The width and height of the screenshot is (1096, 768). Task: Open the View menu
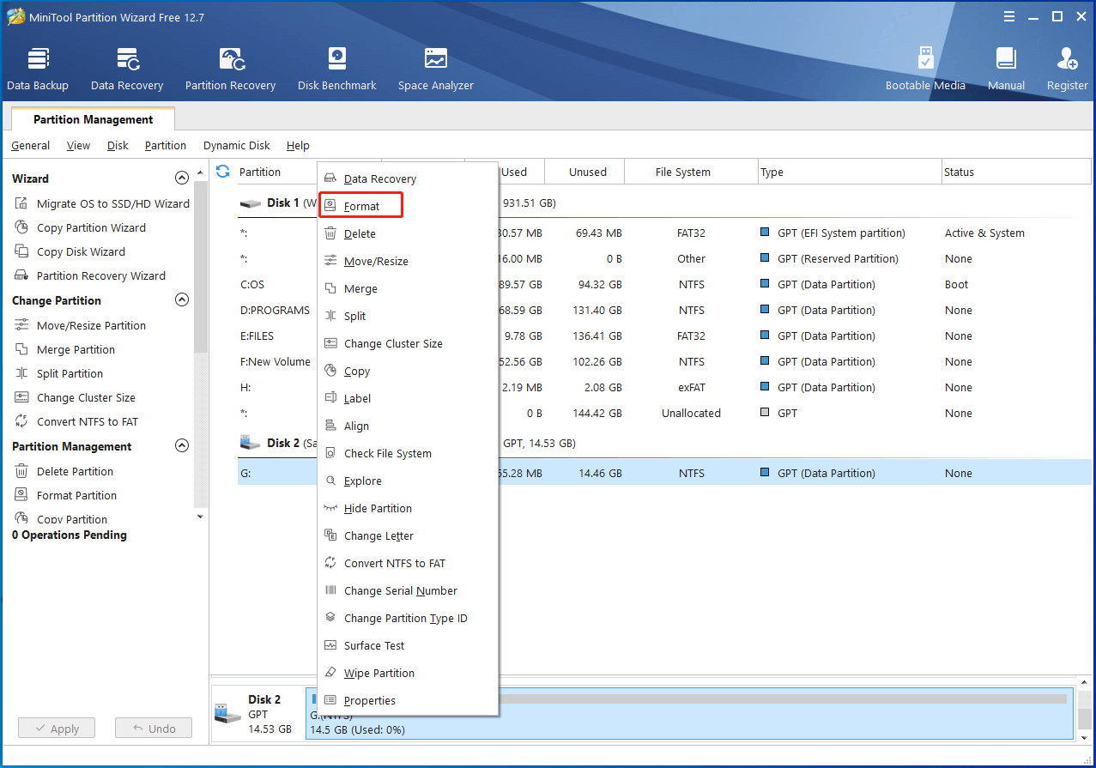pyautogui.click(x=78, y=145)
